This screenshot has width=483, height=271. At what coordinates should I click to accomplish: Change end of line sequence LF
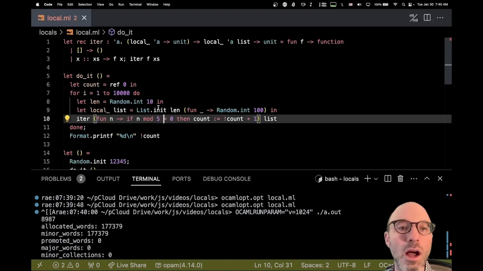pyautogui.click(x=367, y=265)
